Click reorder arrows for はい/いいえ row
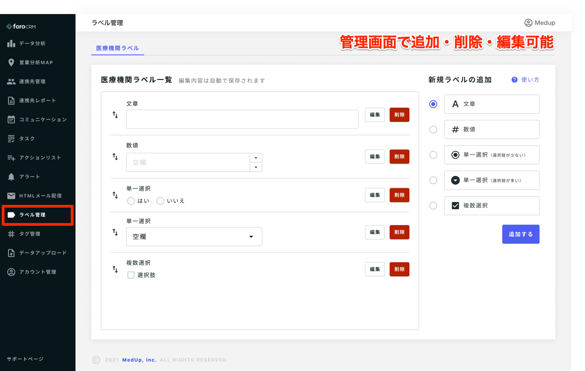The width and height of the screenshot is (585, 371). pyautogui.click(x=115, y=195)
